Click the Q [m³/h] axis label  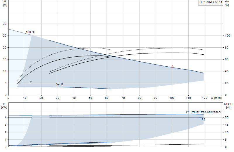click(x=216, y=98)
